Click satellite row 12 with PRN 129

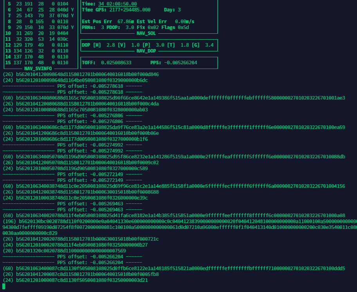tap(37, 45)
